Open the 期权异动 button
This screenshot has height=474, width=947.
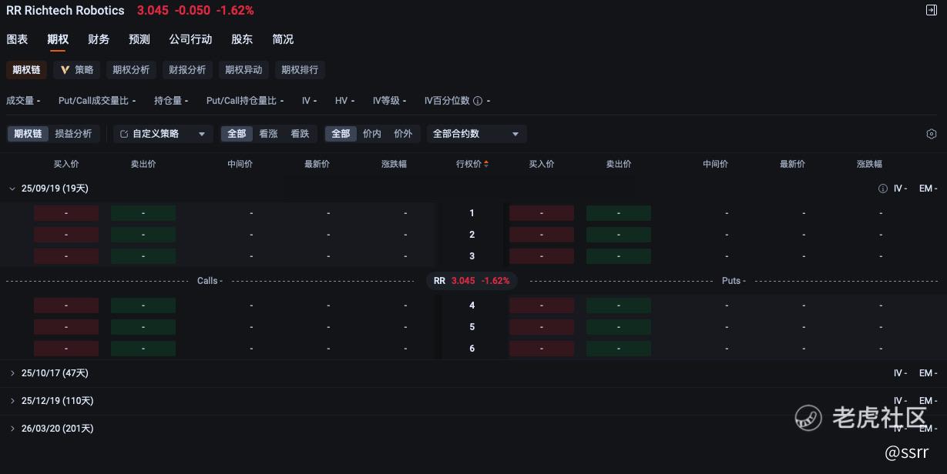243,70
